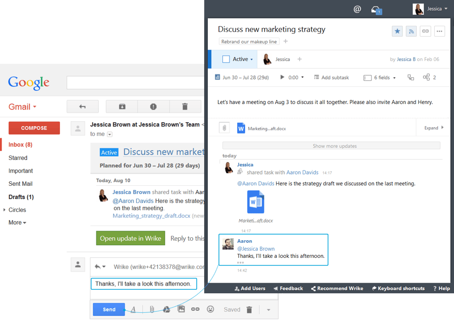Show details dropdown next to 'to me'
This screenshot has height=322, width=454.
110,134
